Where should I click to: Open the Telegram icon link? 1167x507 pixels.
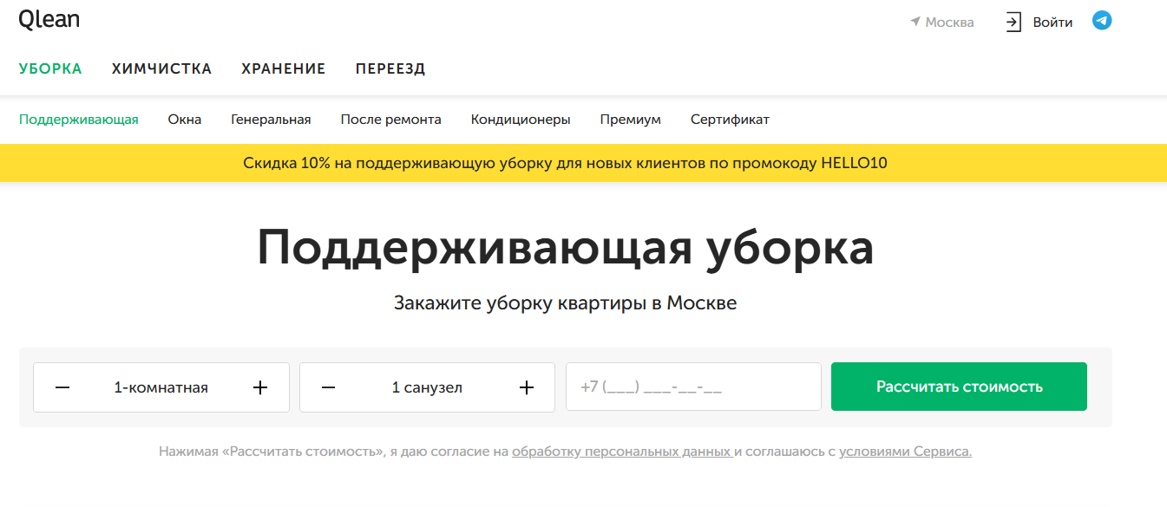pyautogui.click(x=1102, y=21)
